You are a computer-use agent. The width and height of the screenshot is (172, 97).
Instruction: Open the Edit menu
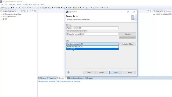6,4
